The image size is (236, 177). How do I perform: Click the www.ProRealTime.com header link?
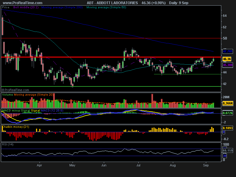coord(23,3)
